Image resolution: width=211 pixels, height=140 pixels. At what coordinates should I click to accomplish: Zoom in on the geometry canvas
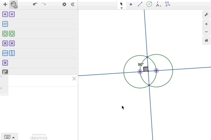click(206, 24)
